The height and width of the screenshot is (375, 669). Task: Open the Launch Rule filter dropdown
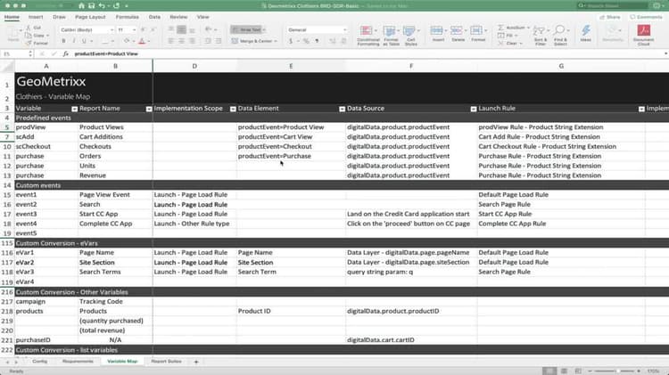click(x=641, y=109)
